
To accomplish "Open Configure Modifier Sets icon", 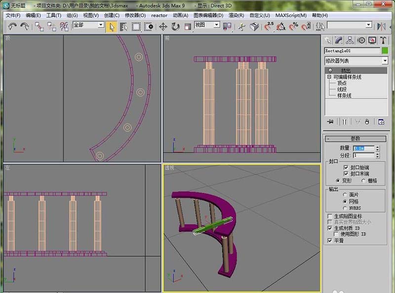I will [x=381, y=122].
